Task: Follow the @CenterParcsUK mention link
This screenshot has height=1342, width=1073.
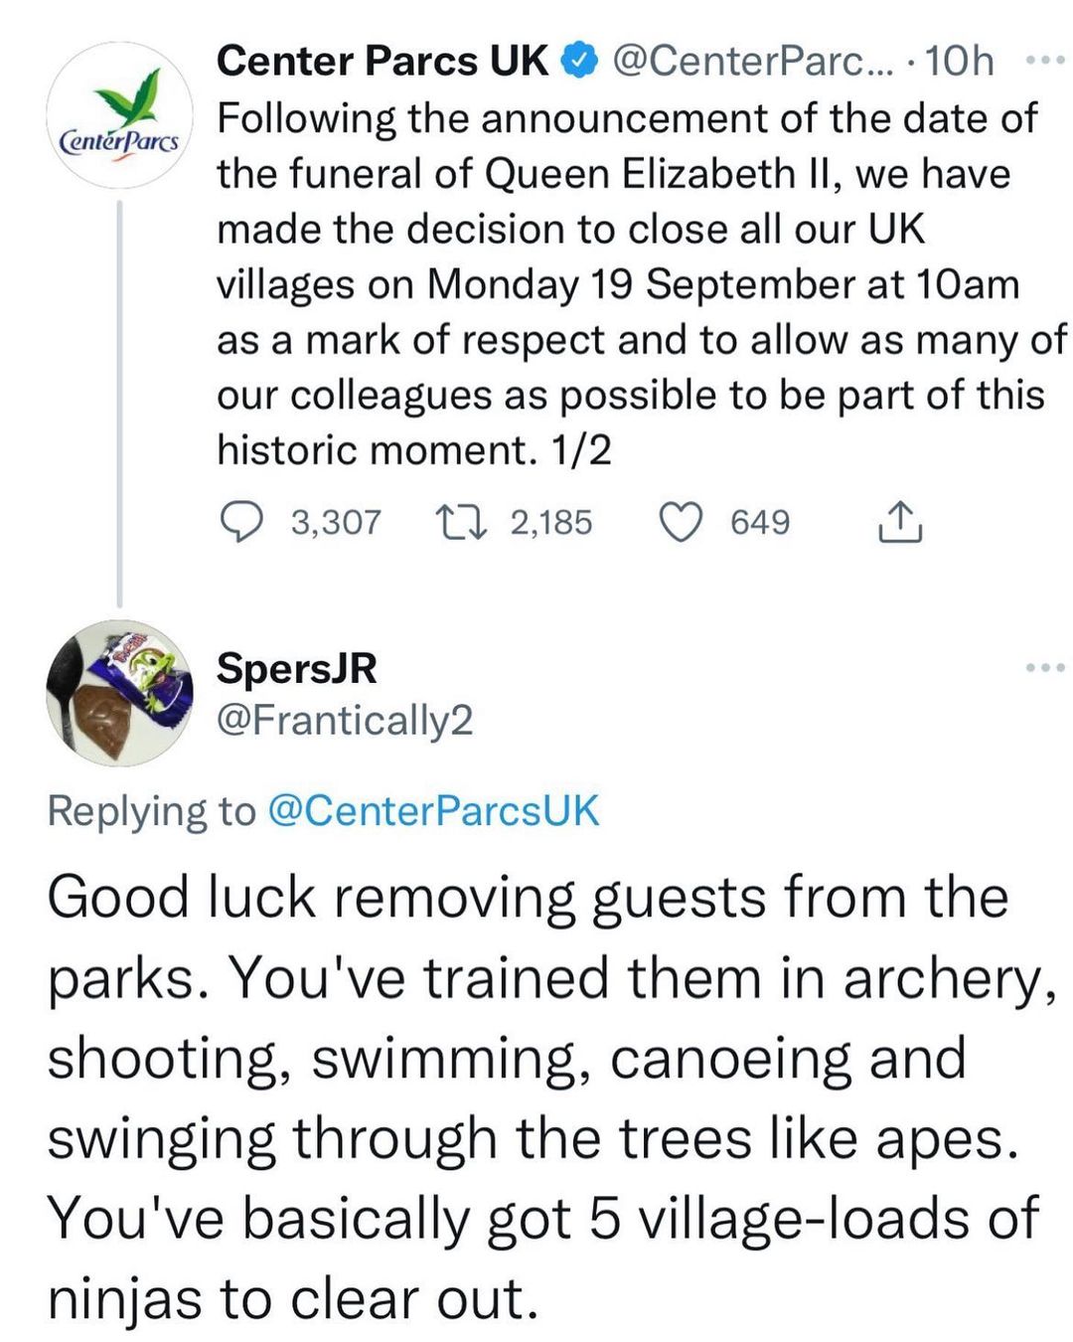Action: tap(433, 811)
